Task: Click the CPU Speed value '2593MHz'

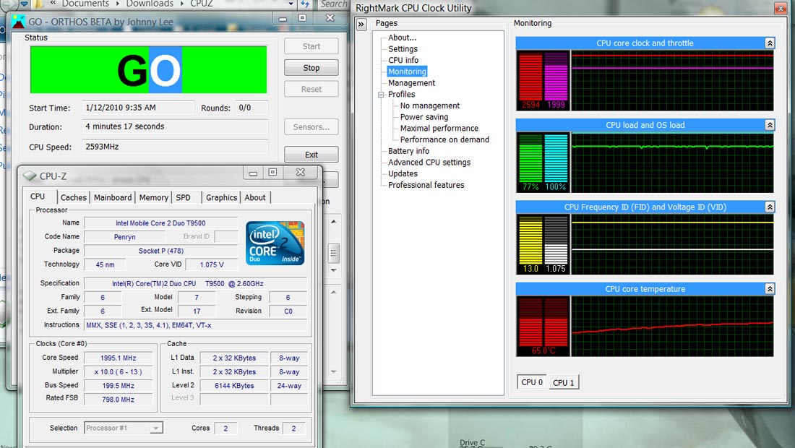Action: (x=175, y=147)
